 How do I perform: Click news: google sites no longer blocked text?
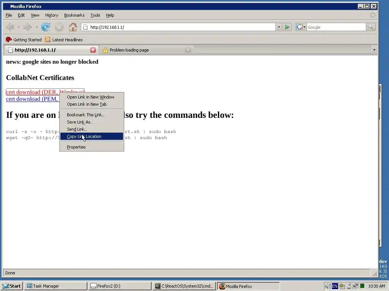point(52,62)
